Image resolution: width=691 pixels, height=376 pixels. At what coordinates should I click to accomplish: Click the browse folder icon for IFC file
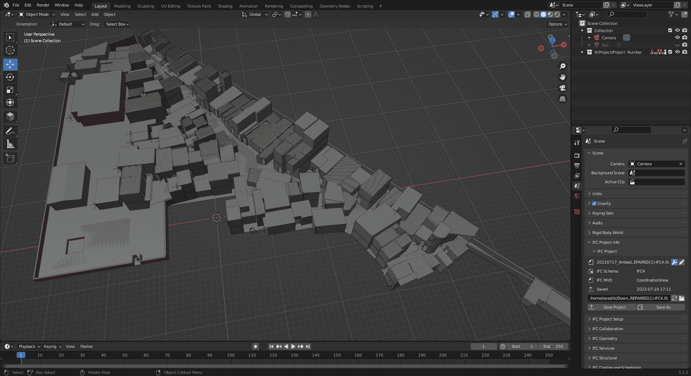click(x=682, y=298)
